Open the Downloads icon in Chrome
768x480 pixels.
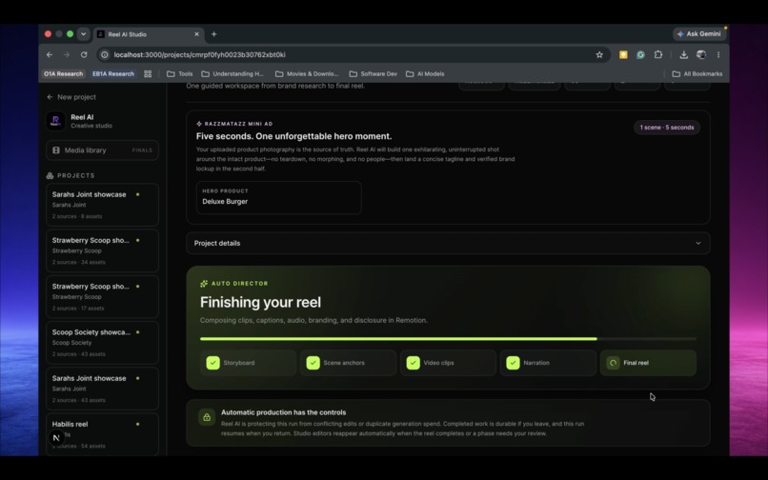coord(684,55)
